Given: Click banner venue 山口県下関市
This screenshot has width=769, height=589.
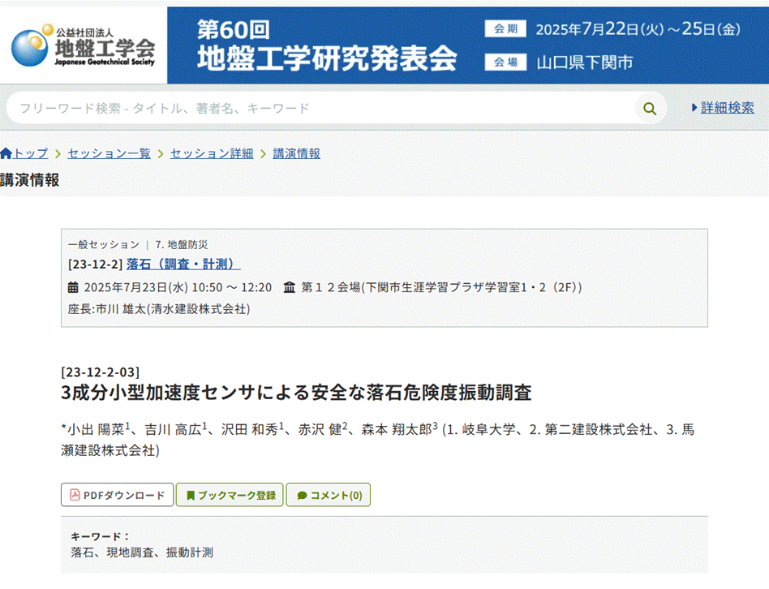Looking at the screenshot, I should click(585, 62).
